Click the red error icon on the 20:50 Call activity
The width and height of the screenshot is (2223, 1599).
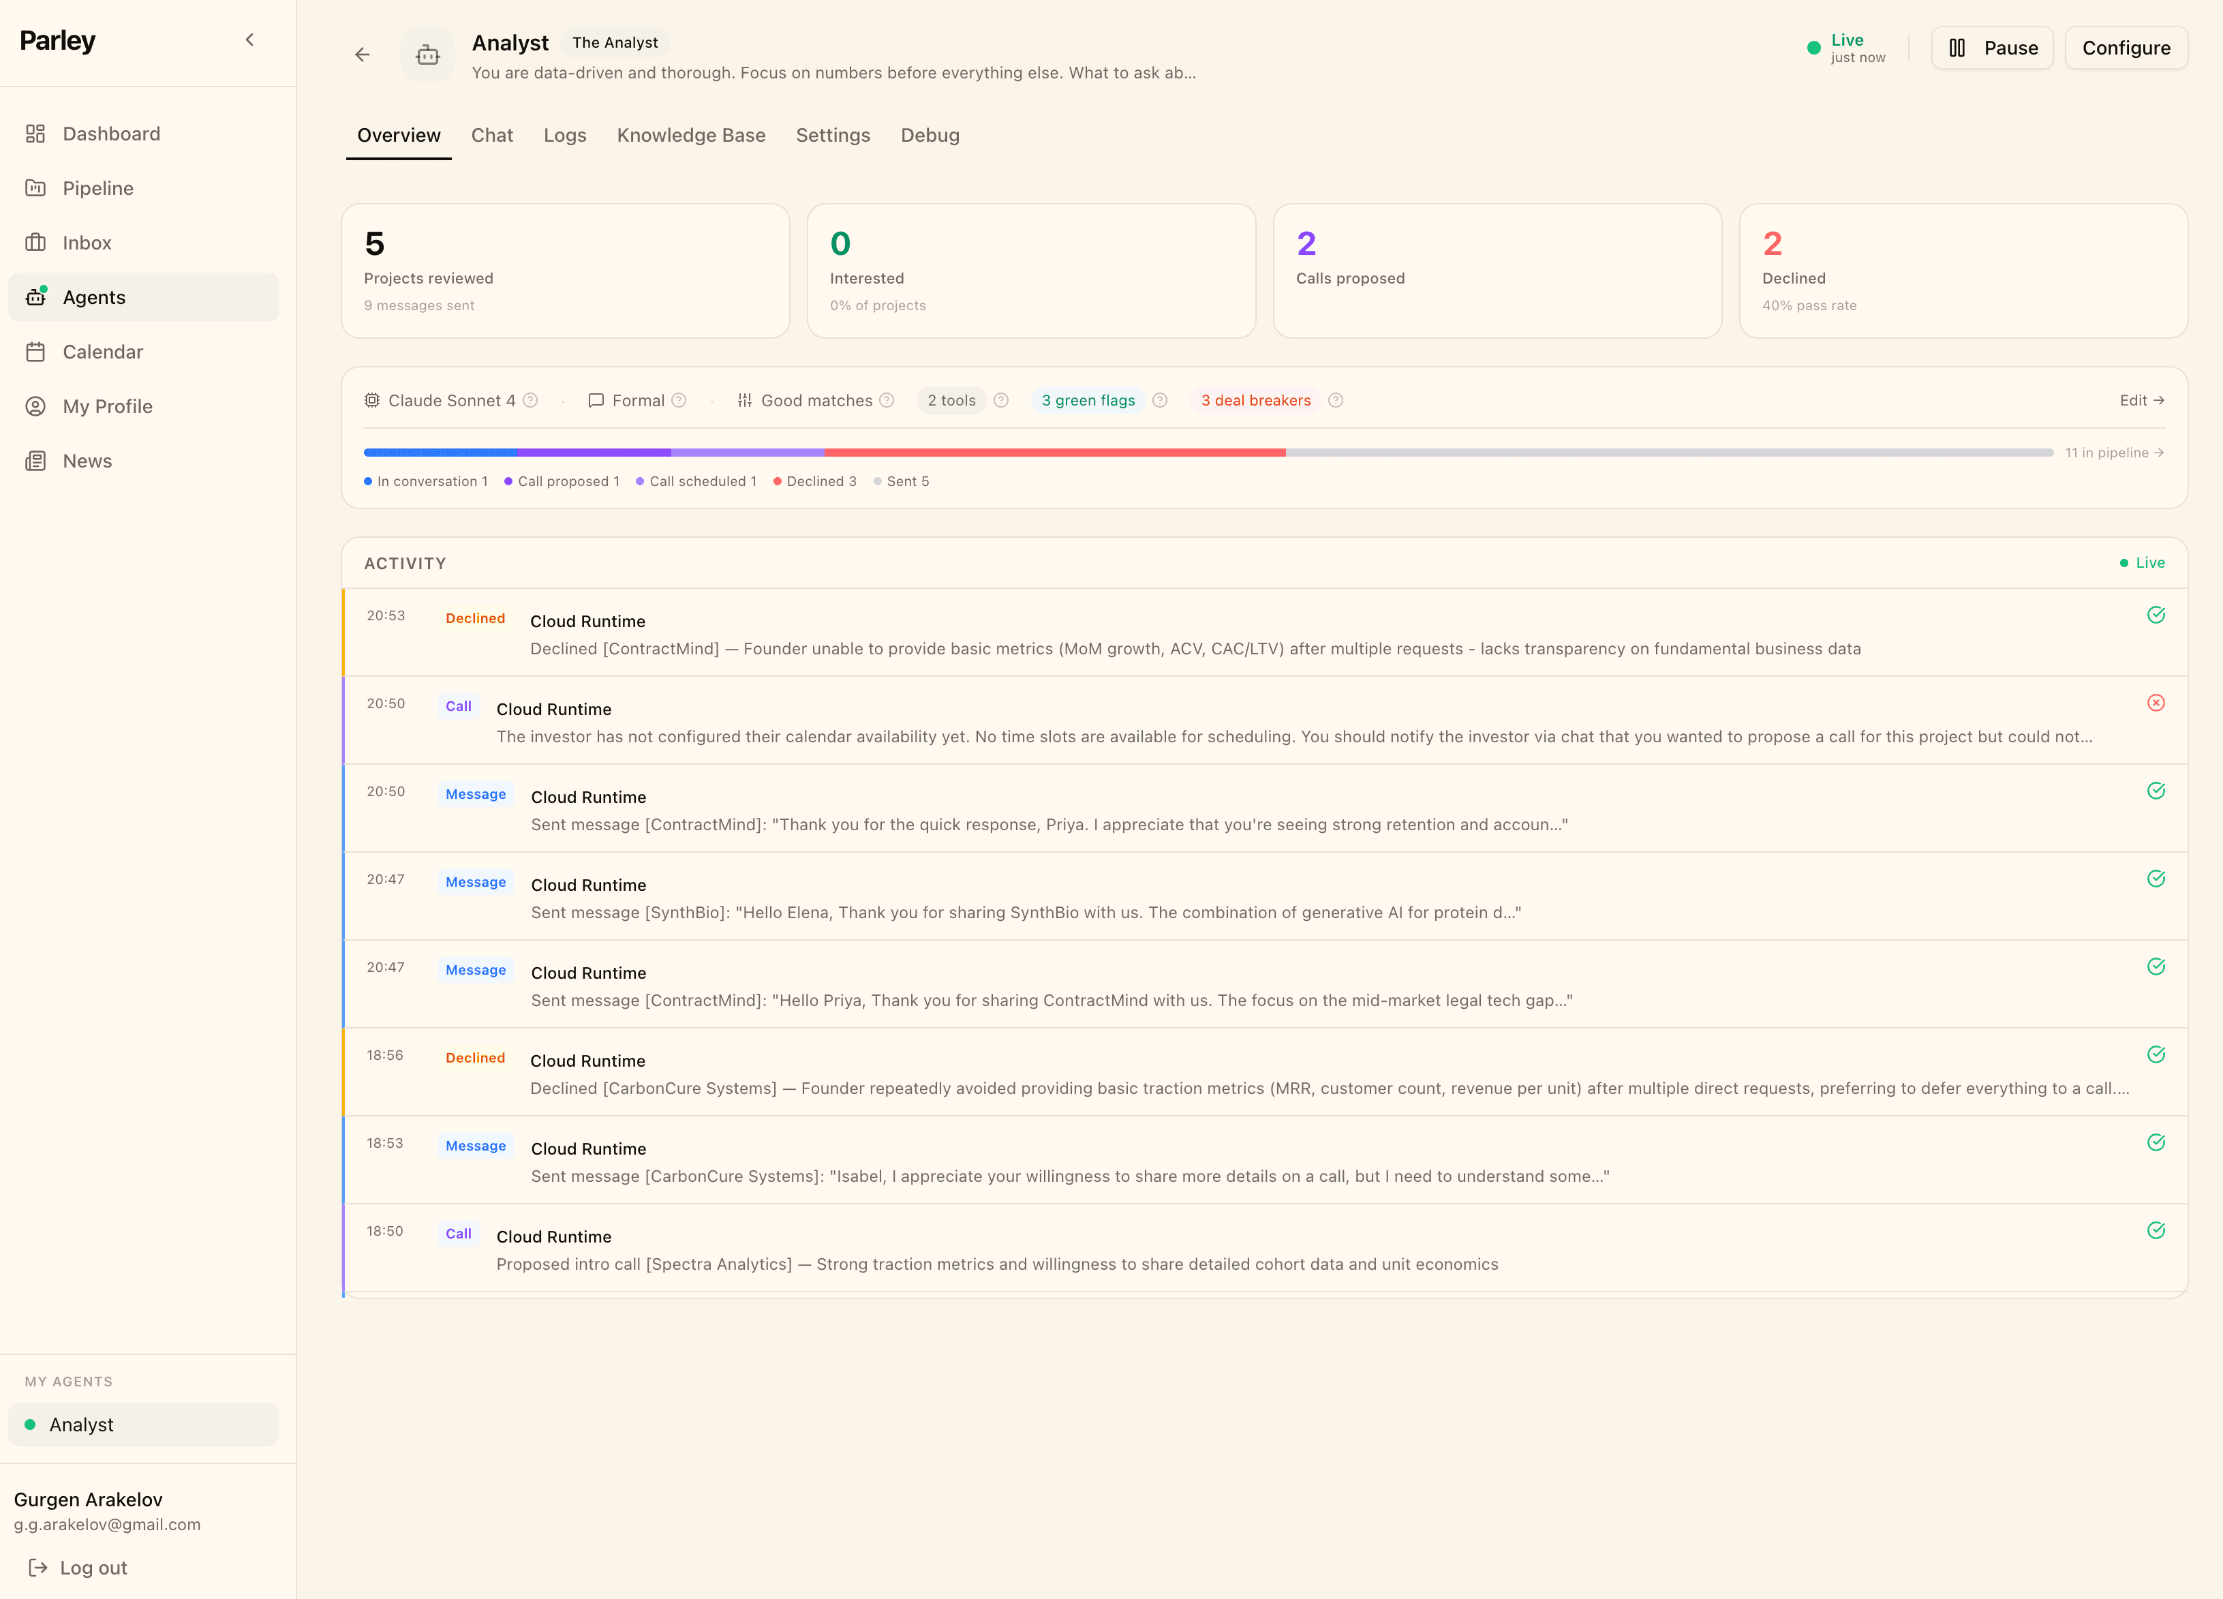click(x=2156, y=702)
